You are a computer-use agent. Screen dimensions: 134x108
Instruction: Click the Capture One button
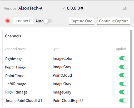[x=81, y=21]
